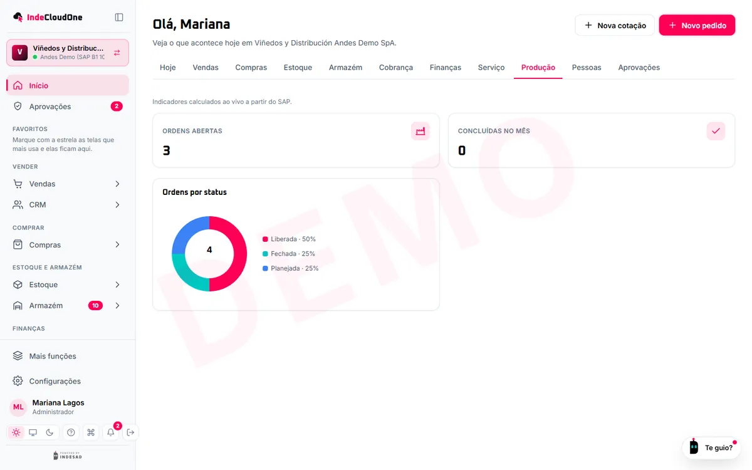The height and width of the screenshot is (470, 752).
Task: Click the Nova cotação button
Action: pyautogui.click(x=615, y=25)
